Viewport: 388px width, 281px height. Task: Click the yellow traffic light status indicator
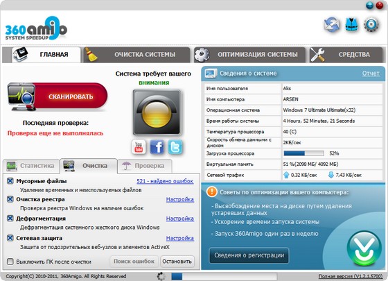[x=157, y=112]
